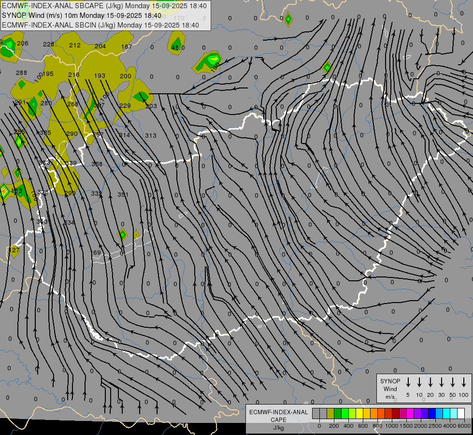473x435 pixels.
Task: Click the 30 m/s wind arrow symbol
Action: click(441, 382)
